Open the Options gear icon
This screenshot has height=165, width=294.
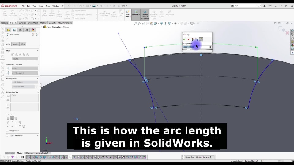click(123, 6)
